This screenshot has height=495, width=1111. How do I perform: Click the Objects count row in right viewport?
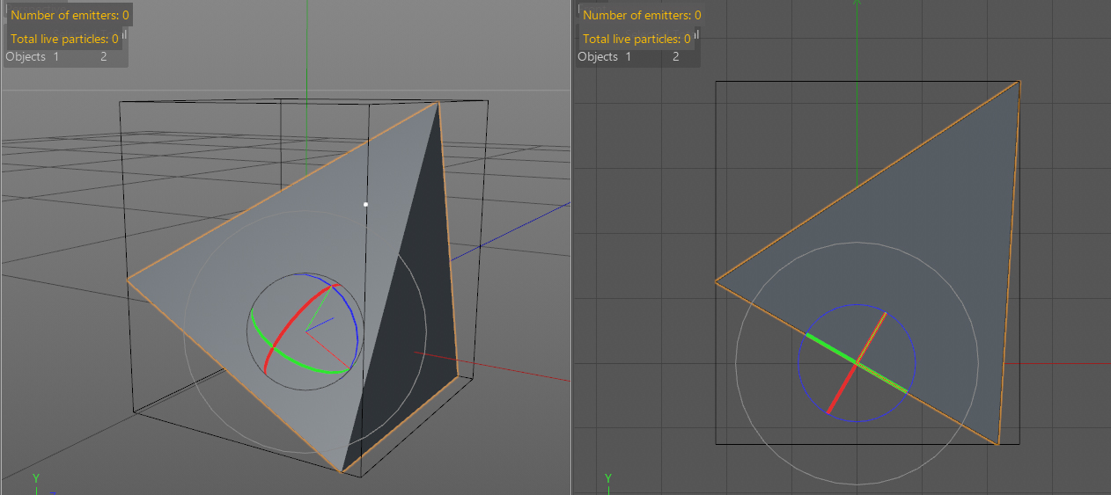pyautogui.click(x=629, y=56)
